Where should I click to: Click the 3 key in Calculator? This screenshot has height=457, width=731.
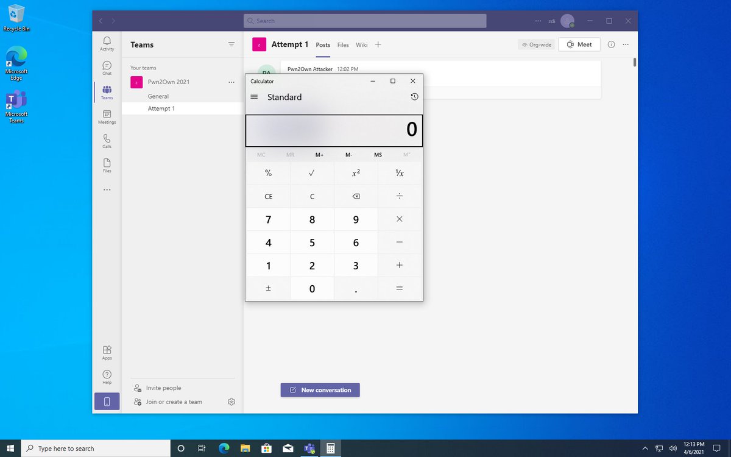click(356, 266)
